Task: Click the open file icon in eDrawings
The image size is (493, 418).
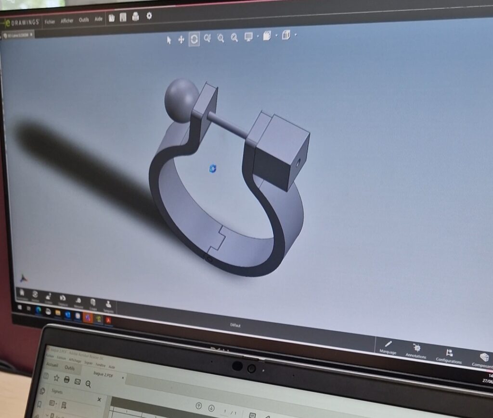Action: click(112, 18)
